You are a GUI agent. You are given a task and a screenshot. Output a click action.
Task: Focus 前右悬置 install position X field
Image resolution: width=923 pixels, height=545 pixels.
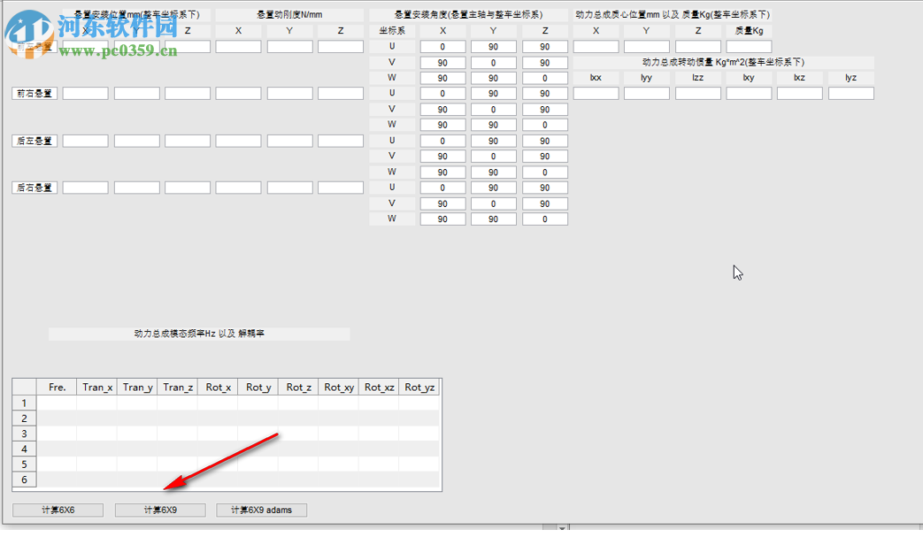tap(85, 93)
